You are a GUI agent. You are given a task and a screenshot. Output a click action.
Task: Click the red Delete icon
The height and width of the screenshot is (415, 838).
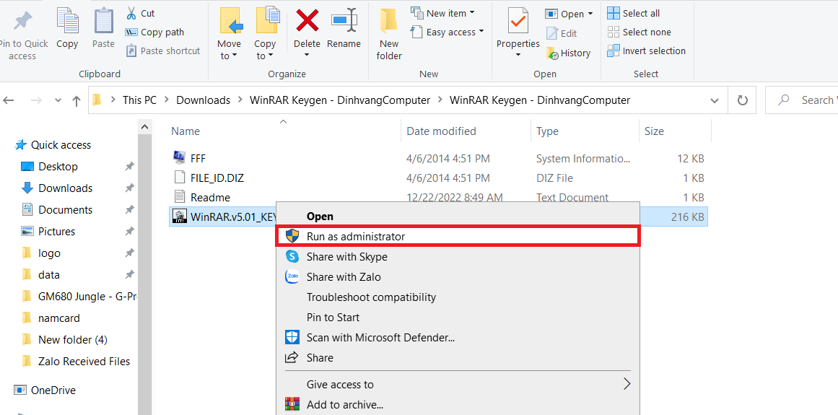pyautogui.click(x=307, y=21)
